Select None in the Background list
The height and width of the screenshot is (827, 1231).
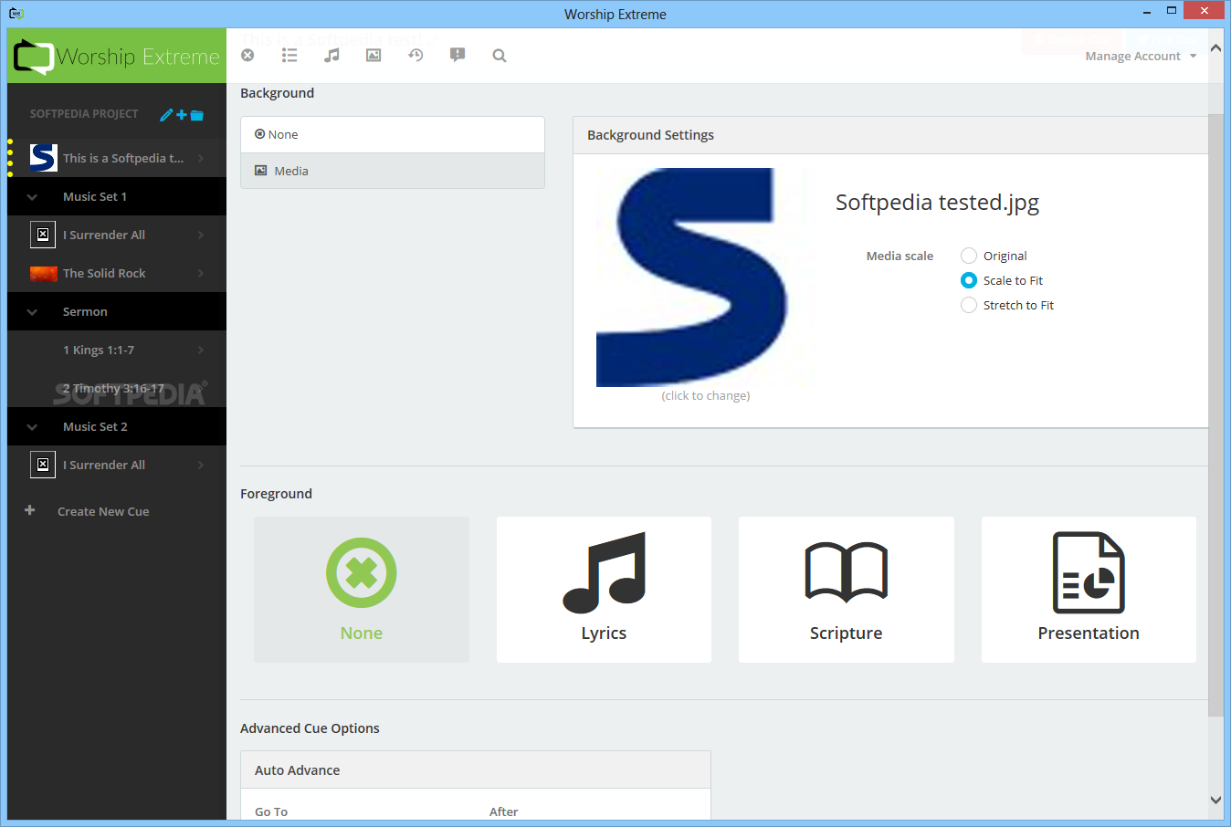pos(393,134)
